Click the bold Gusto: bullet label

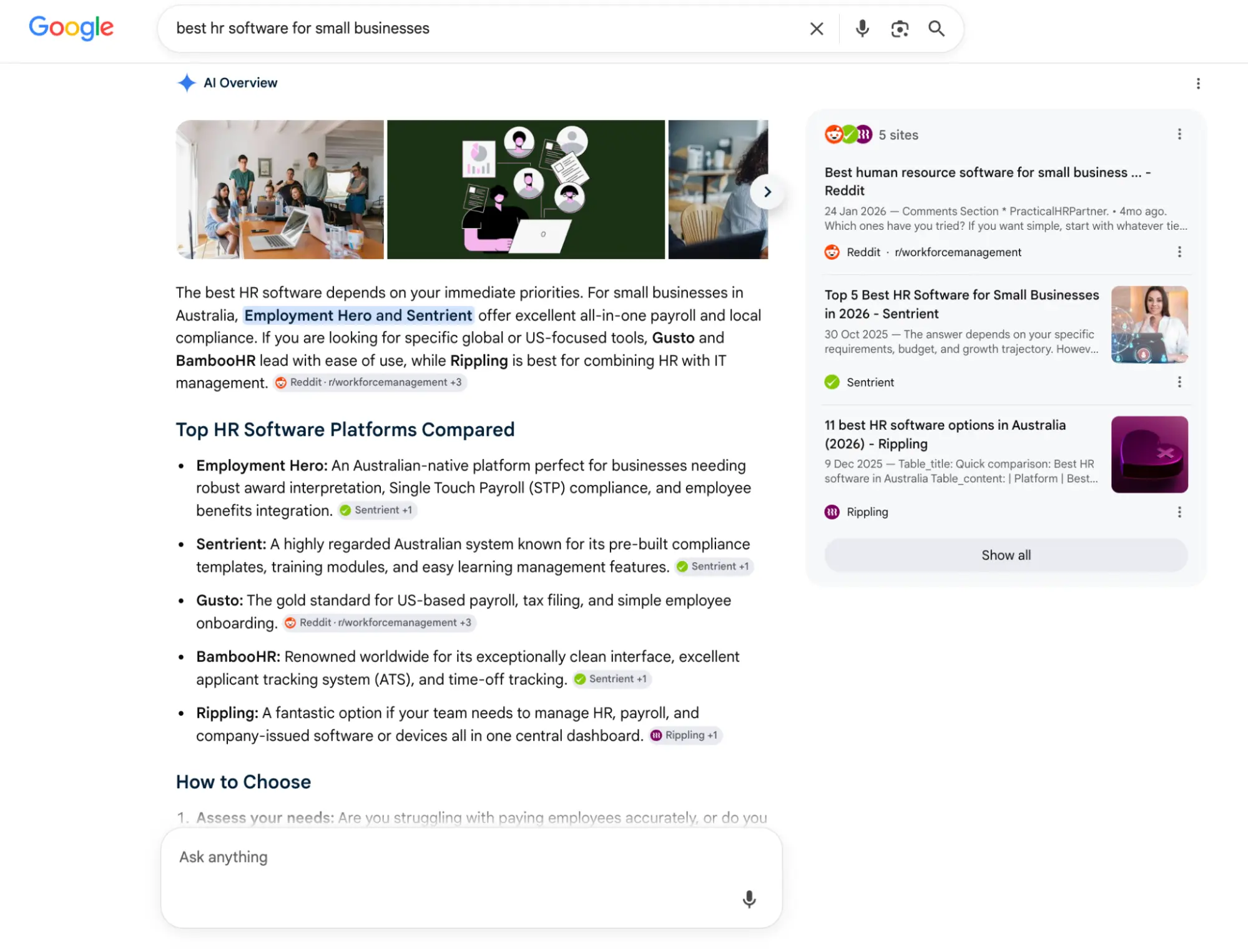220,600
